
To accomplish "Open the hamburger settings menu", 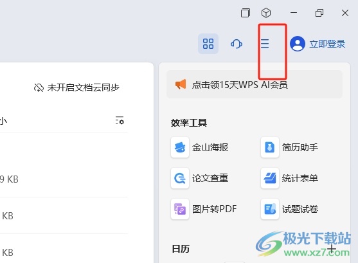I will (x=265, y=44).
